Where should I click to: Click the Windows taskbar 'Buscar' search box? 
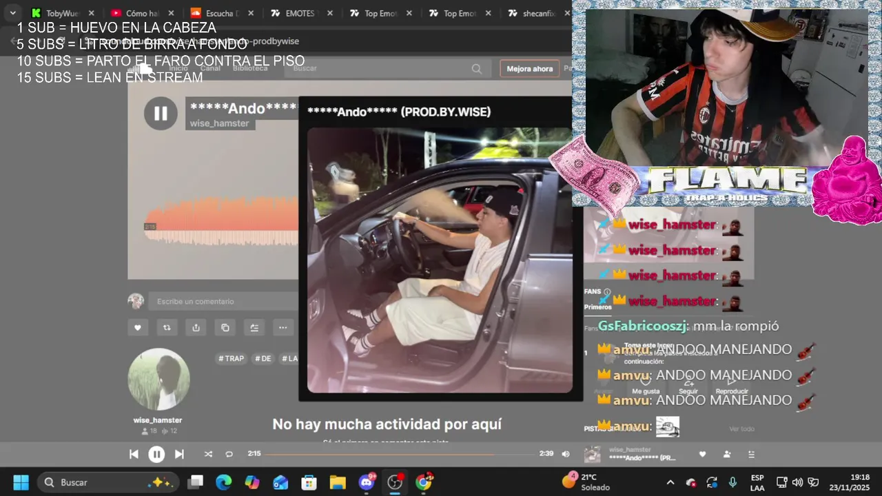[108, 482]
